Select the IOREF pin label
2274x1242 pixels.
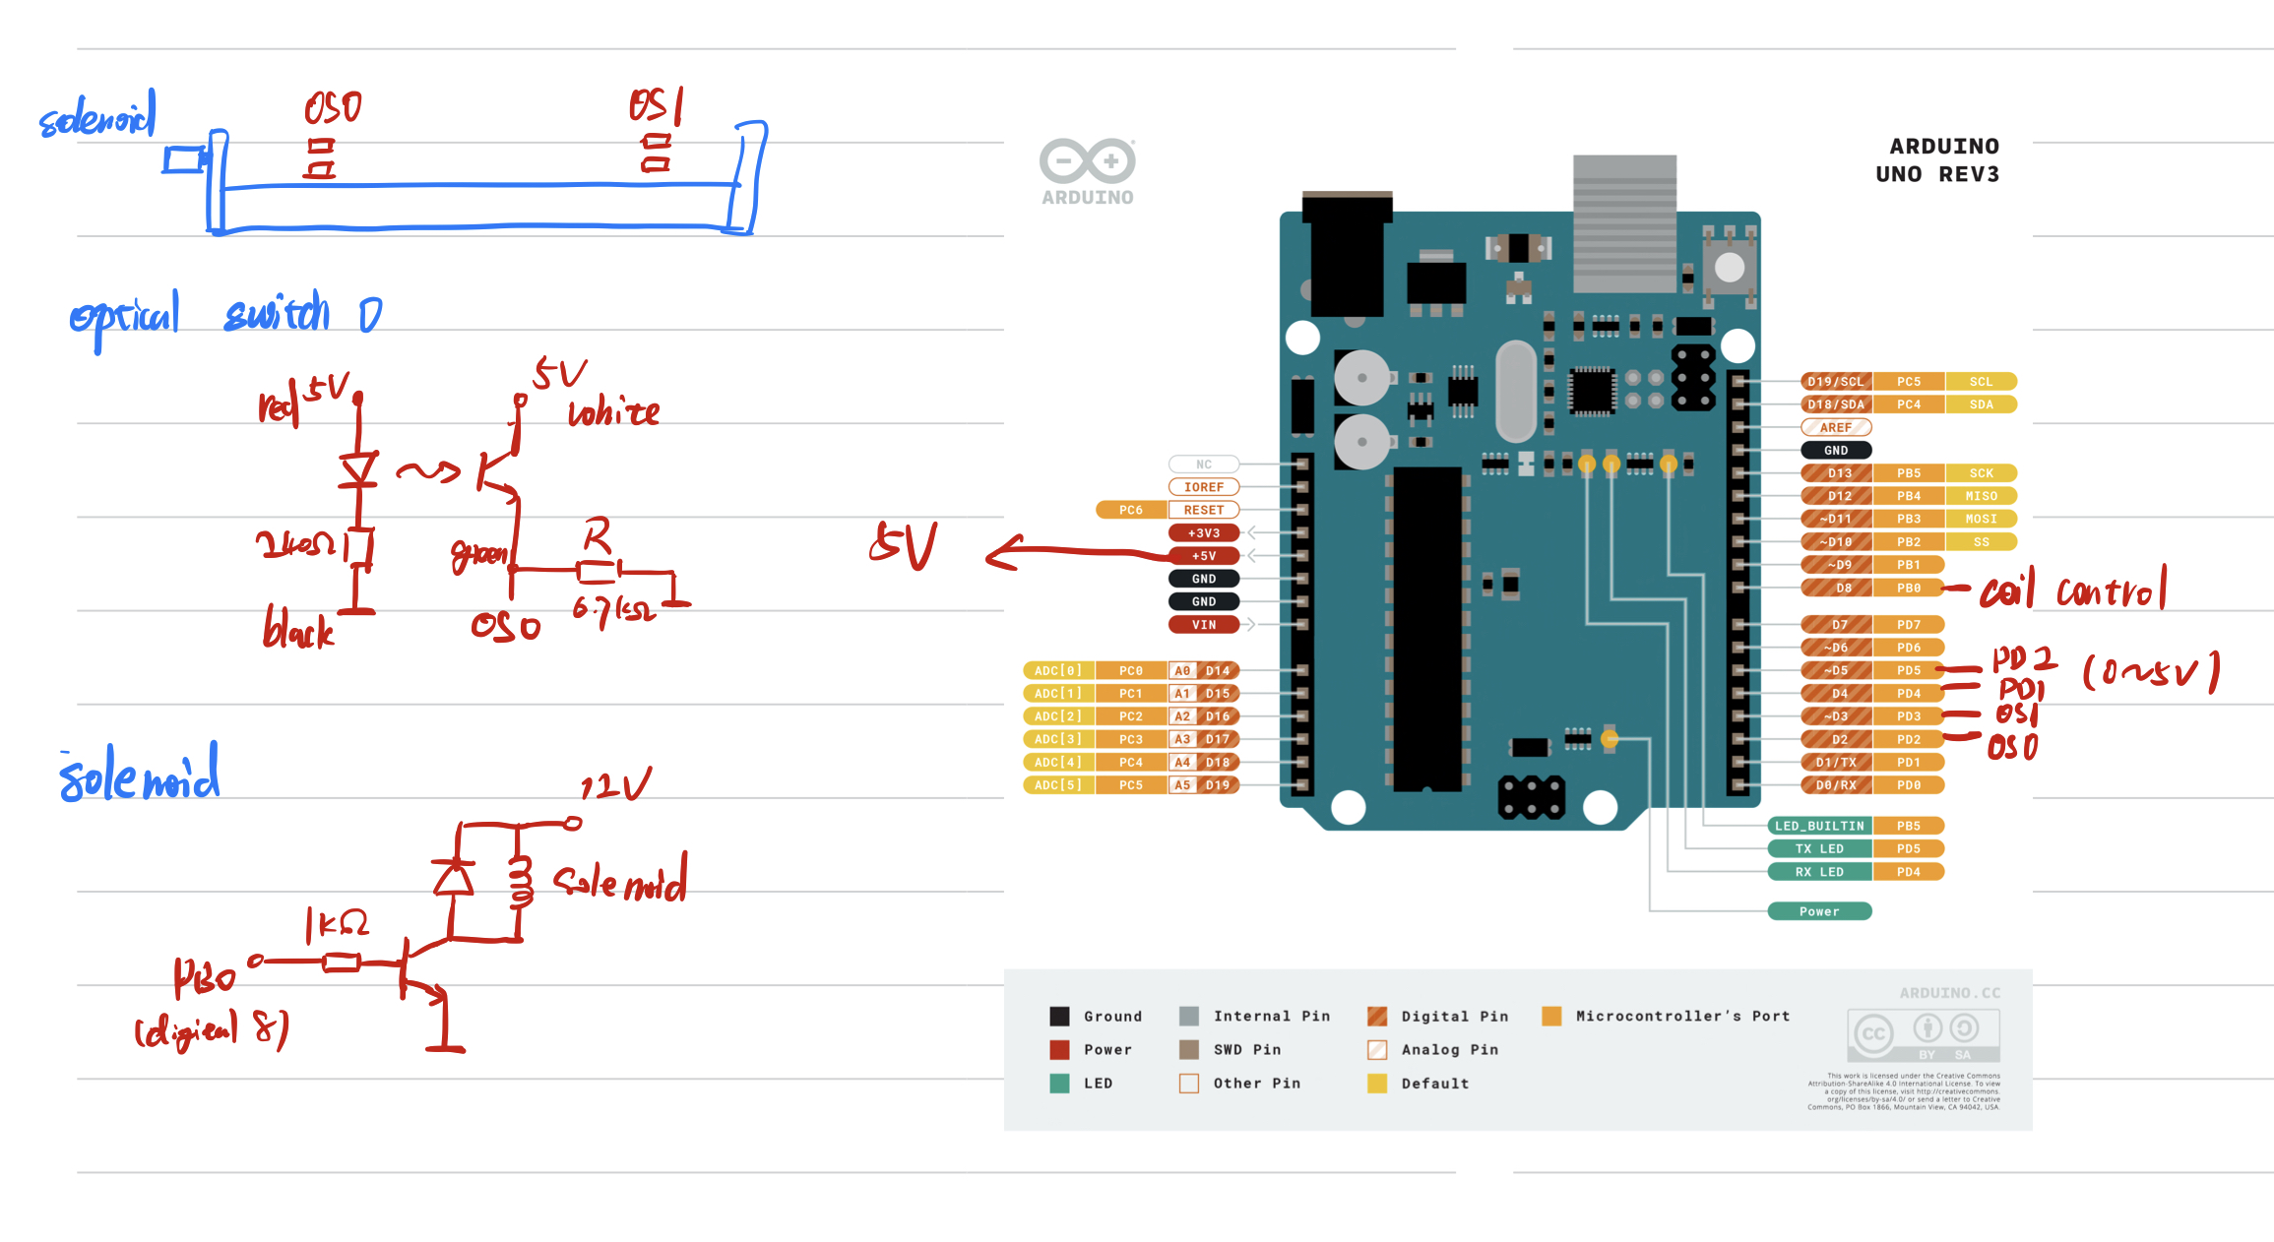[x=1204, y=487]
